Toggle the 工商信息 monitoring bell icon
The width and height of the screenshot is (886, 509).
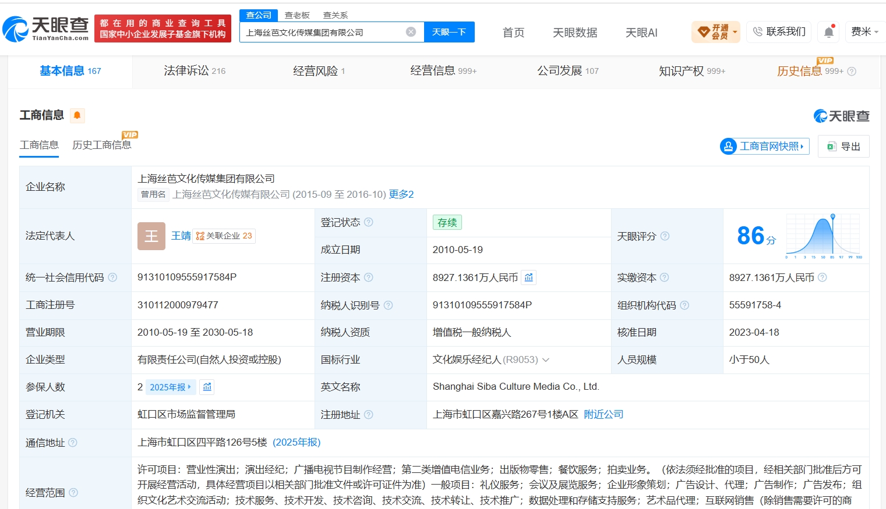(x=77, y=115)
